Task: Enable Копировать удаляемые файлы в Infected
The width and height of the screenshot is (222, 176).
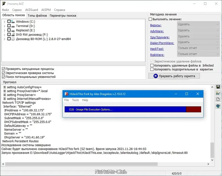Action: pos(152,65)
